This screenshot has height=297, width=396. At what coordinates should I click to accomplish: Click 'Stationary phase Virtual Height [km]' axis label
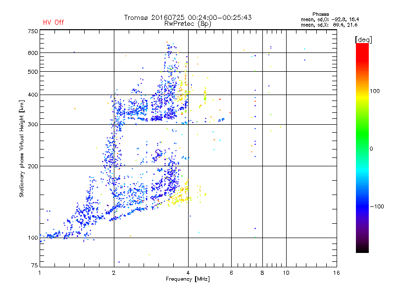coord(22,148)
